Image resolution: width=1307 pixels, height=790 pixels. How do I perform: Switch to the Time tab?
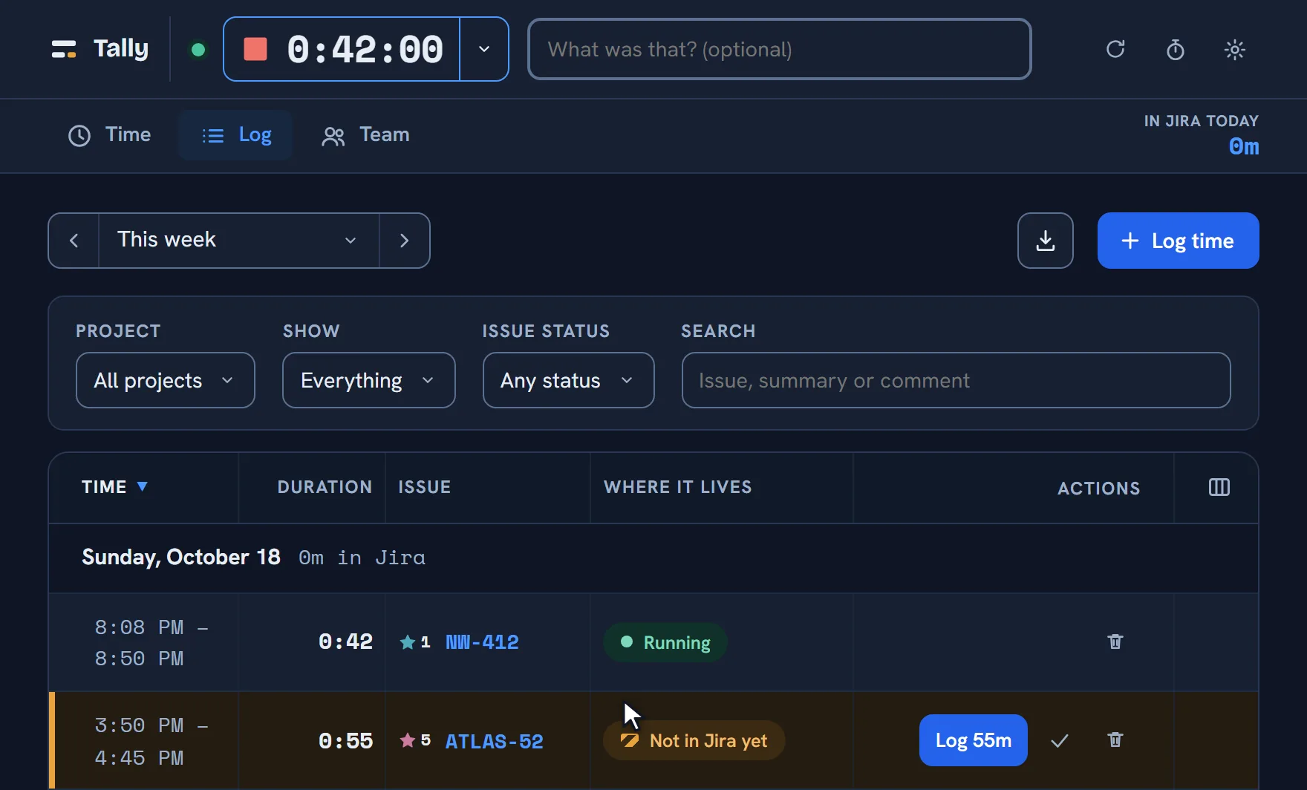109,135
